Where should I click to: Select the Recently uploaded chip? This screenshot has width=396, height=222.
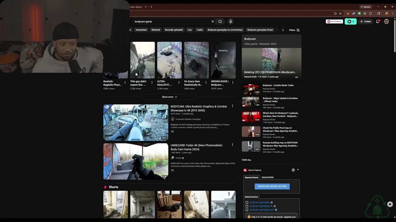point(174,30)
